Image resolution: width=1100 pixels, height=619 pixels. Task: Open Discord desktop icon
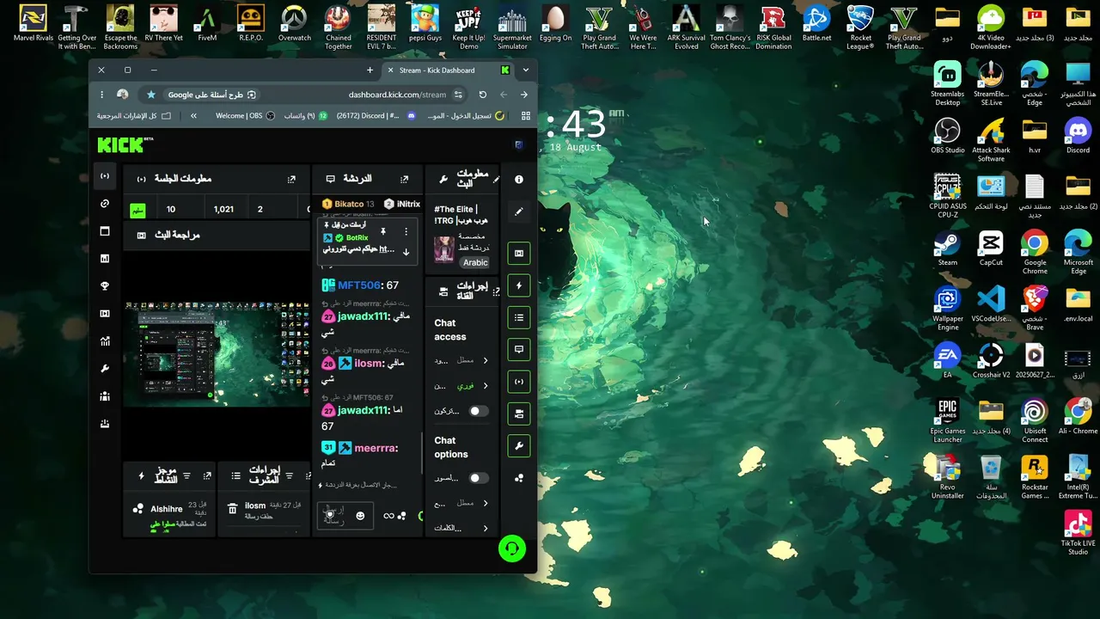click(x=1078, y=135)
